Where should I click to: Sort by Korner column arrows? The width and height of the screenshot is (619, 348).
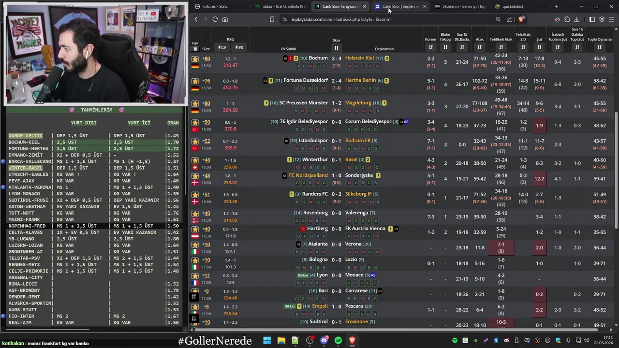tap(430, 47)
